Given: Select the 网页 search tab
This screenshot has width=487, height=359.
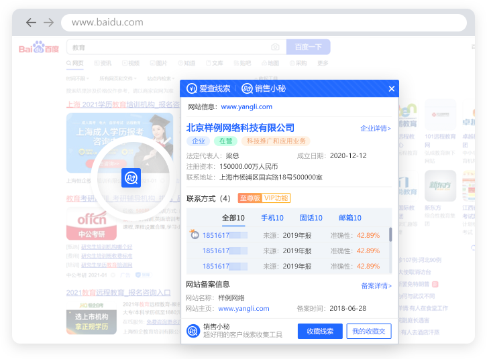Looking at the screenshot, I should (x=75, y=63).
